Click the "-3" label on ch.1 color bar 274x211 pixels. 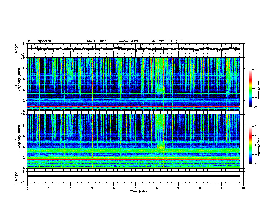click(255, 69)
